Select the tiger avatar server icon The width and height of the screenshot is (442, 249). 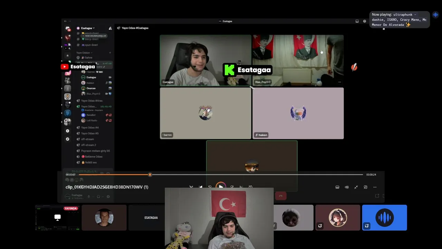pos(67,96)
